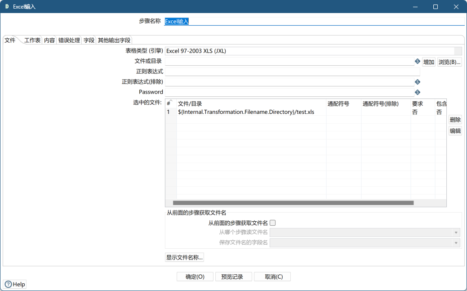The image size is (467, 291).
Task: Click the Excel输入 title bar app icon
Action: pyautogui.click(x=7, y=6)
